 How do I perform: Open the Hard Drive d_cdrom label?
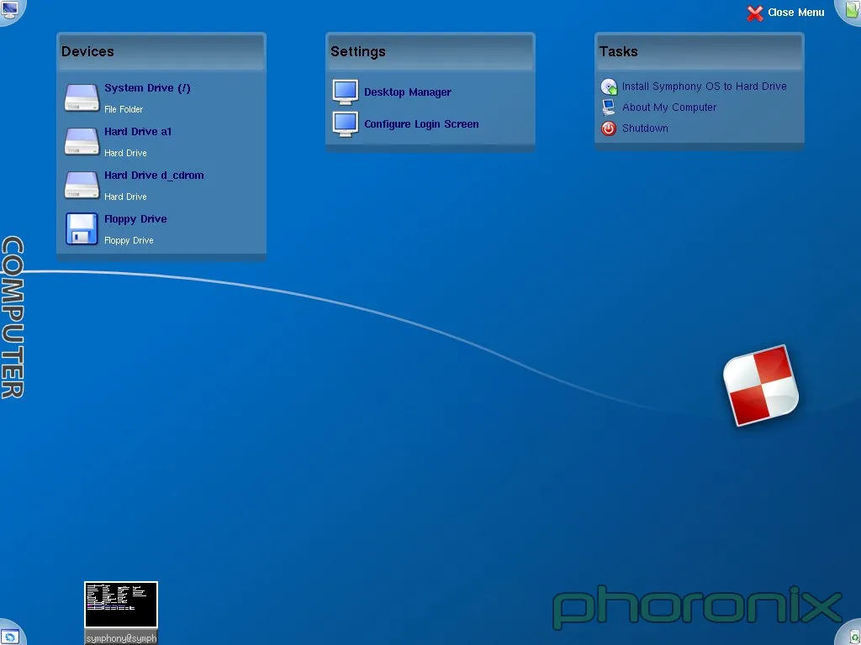pos(155,176)
